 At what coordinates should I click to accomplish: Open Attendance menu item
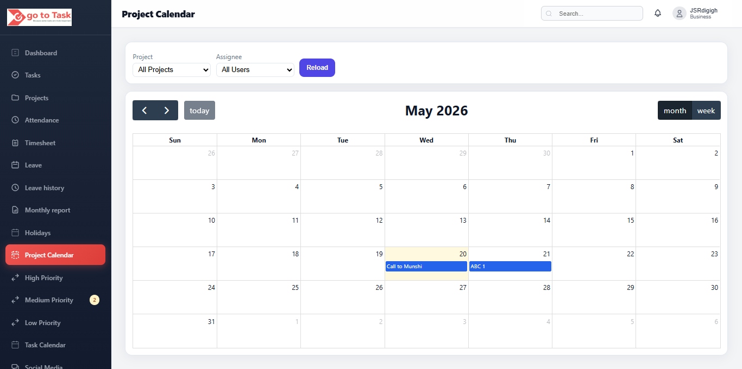(x=55, y=120)
